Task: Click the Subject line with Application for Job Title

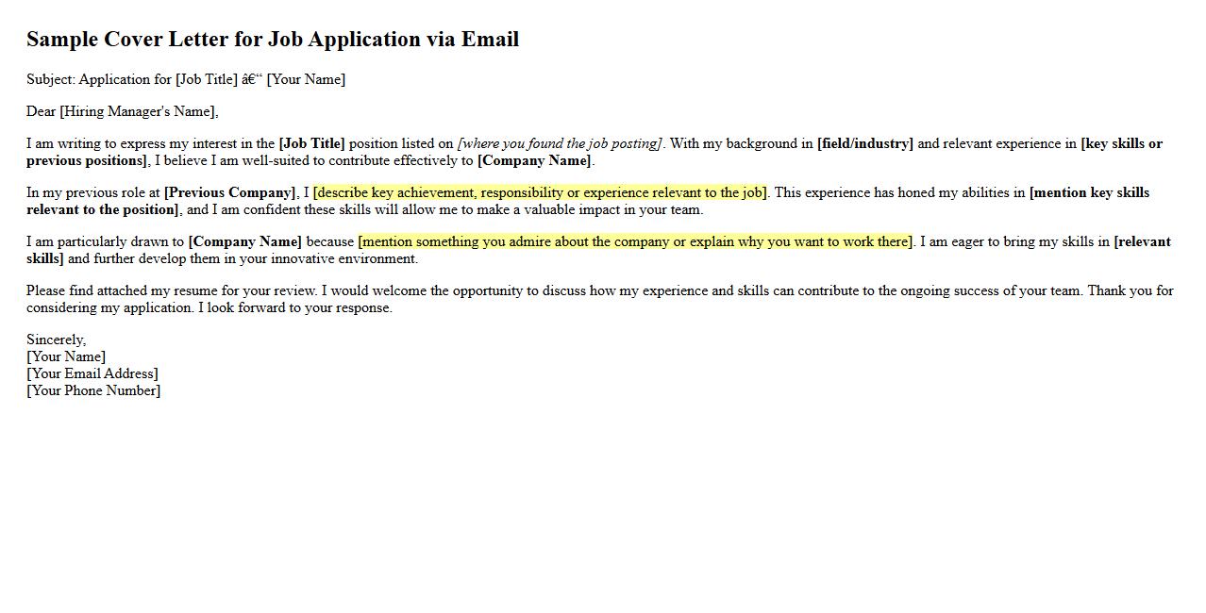Action: [186, 79]
